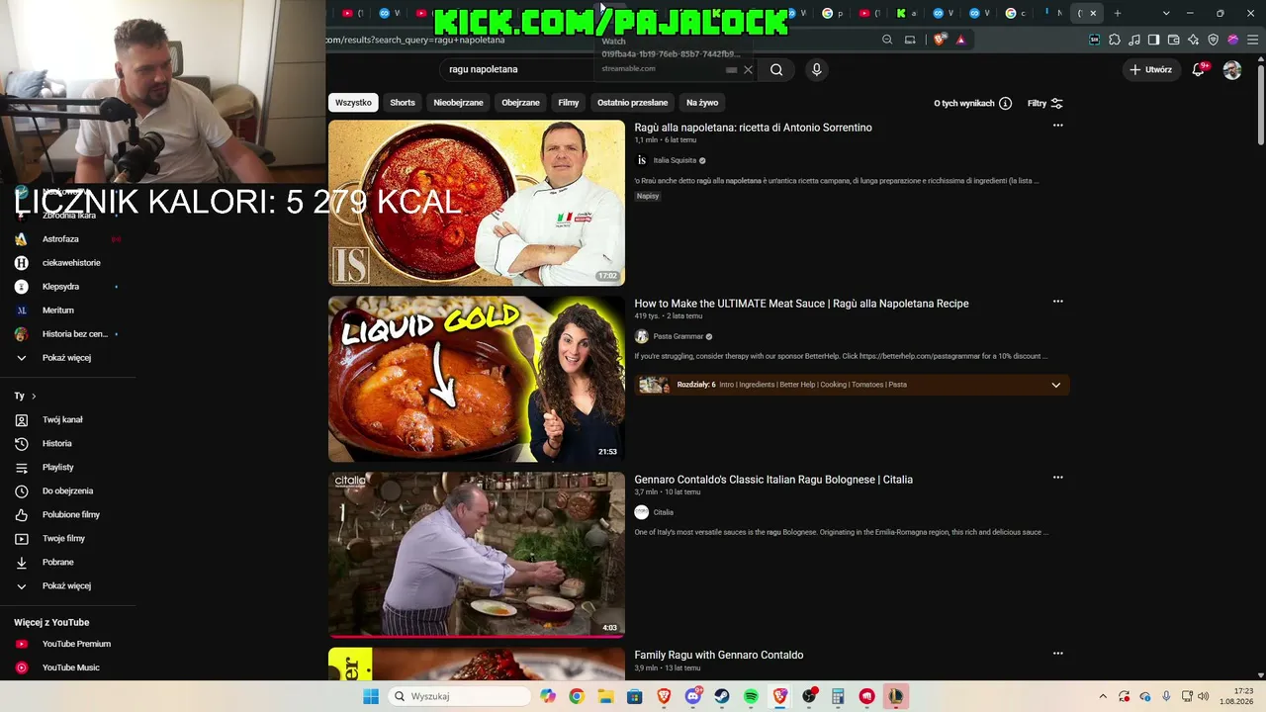Image resolution: width=1266 pixels, height=712 pixels.
Task: Open the Pasta Grammar channel link
Action: (x=678, y=336)
